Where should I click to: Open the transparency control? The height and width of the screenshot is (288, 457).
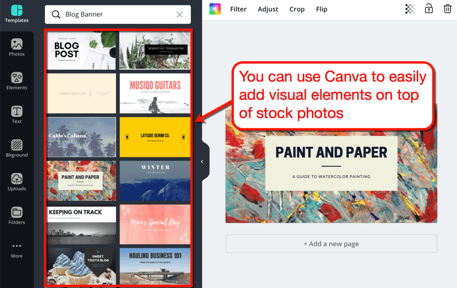tap(409, 8)
